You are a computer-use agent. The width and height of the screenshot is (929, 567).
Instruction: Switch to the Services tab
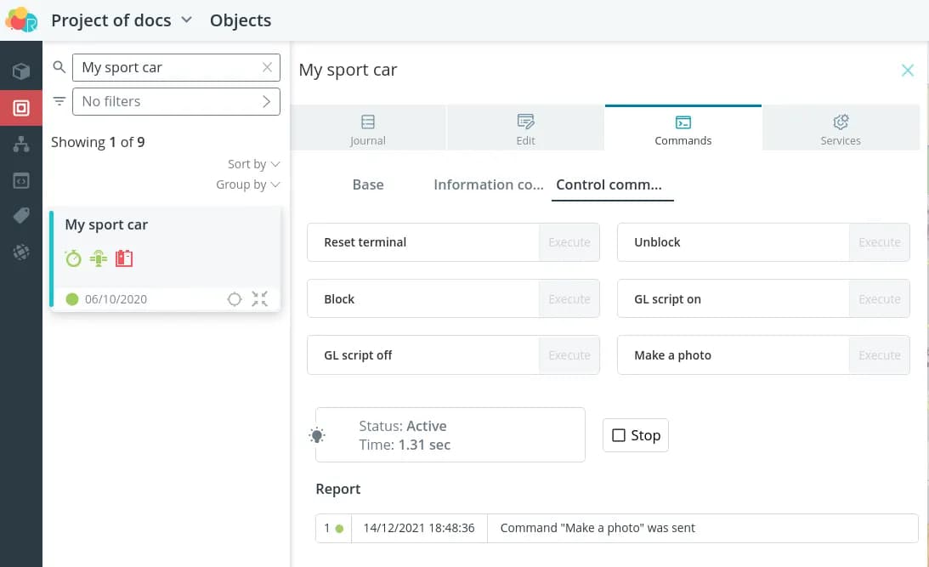[840, 130]
